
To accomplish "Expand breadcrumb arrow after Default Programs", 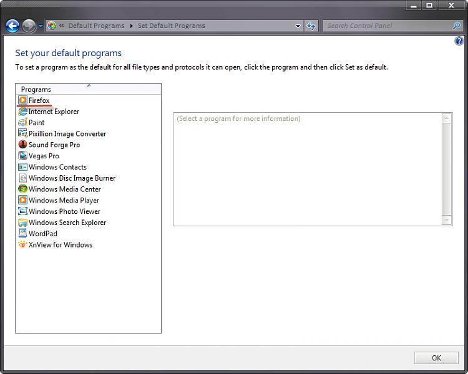I will (x=131, y=26).
